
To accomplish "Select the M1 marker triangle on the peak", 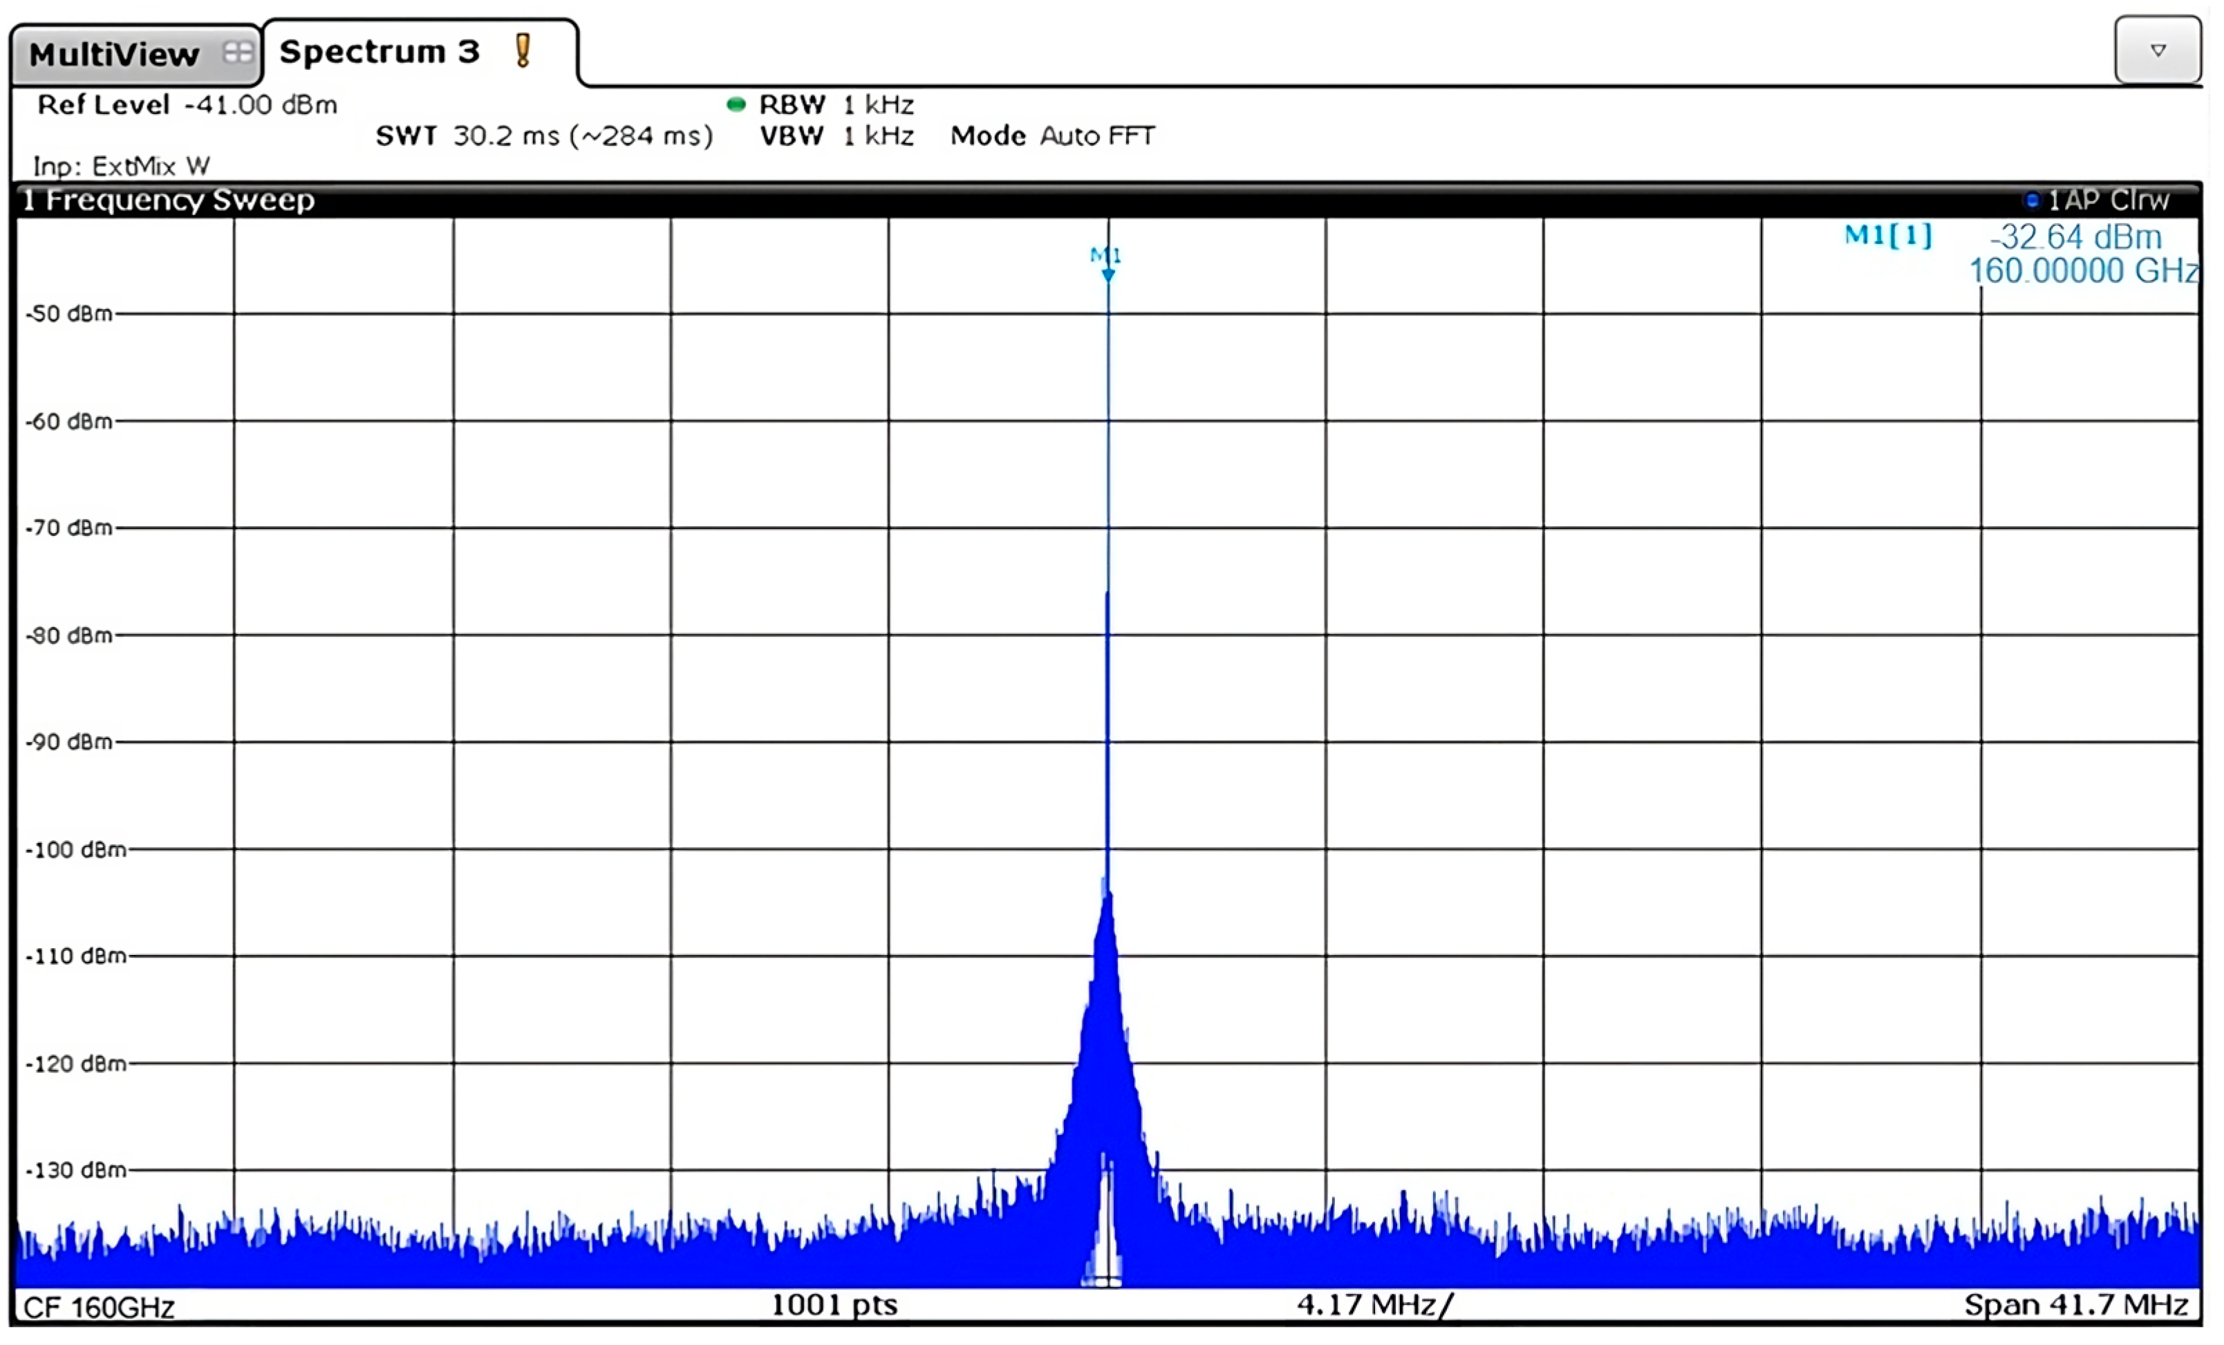I will 1108,275.
